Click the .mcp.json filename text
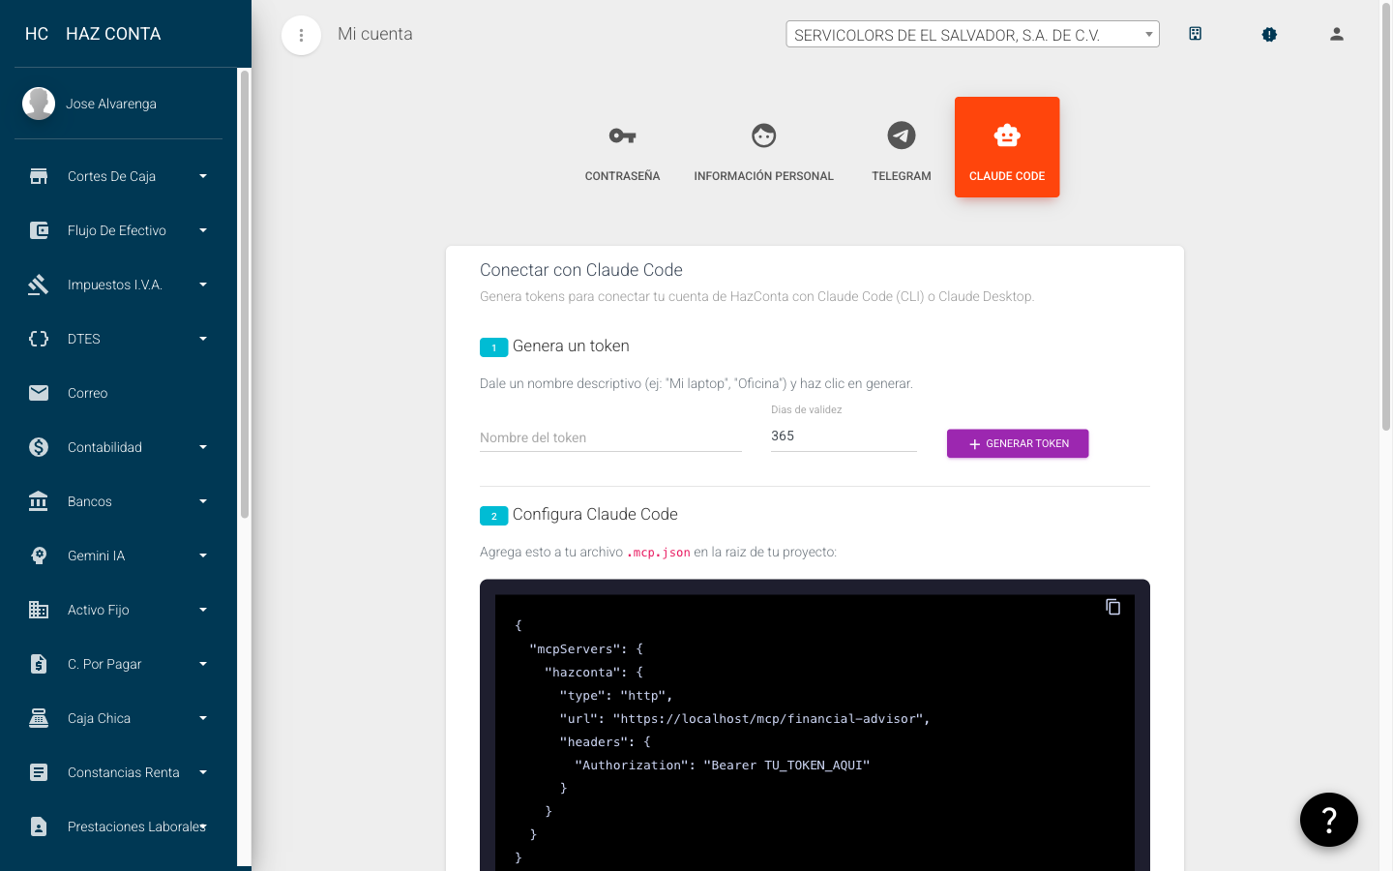Viewport: 1393px width, 871px height. tap(659, 553)
